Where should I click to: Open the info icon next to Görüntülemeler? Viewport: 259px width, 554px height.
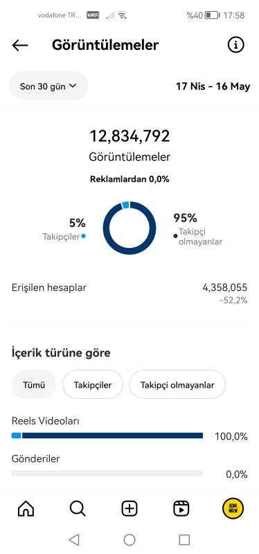click(235, 45)
